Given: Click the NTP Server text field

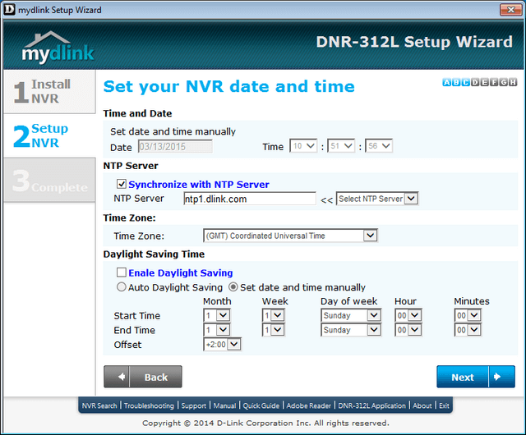Looking at the screenshot, I should click(x=250, y=199).
